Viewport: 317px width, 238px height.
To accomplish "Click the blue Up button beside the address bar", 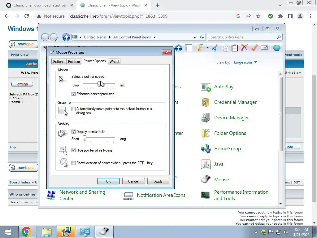I will [66, 37].
